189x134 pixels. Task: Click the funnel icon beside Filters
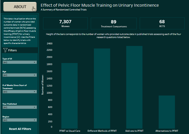[5, 50]
